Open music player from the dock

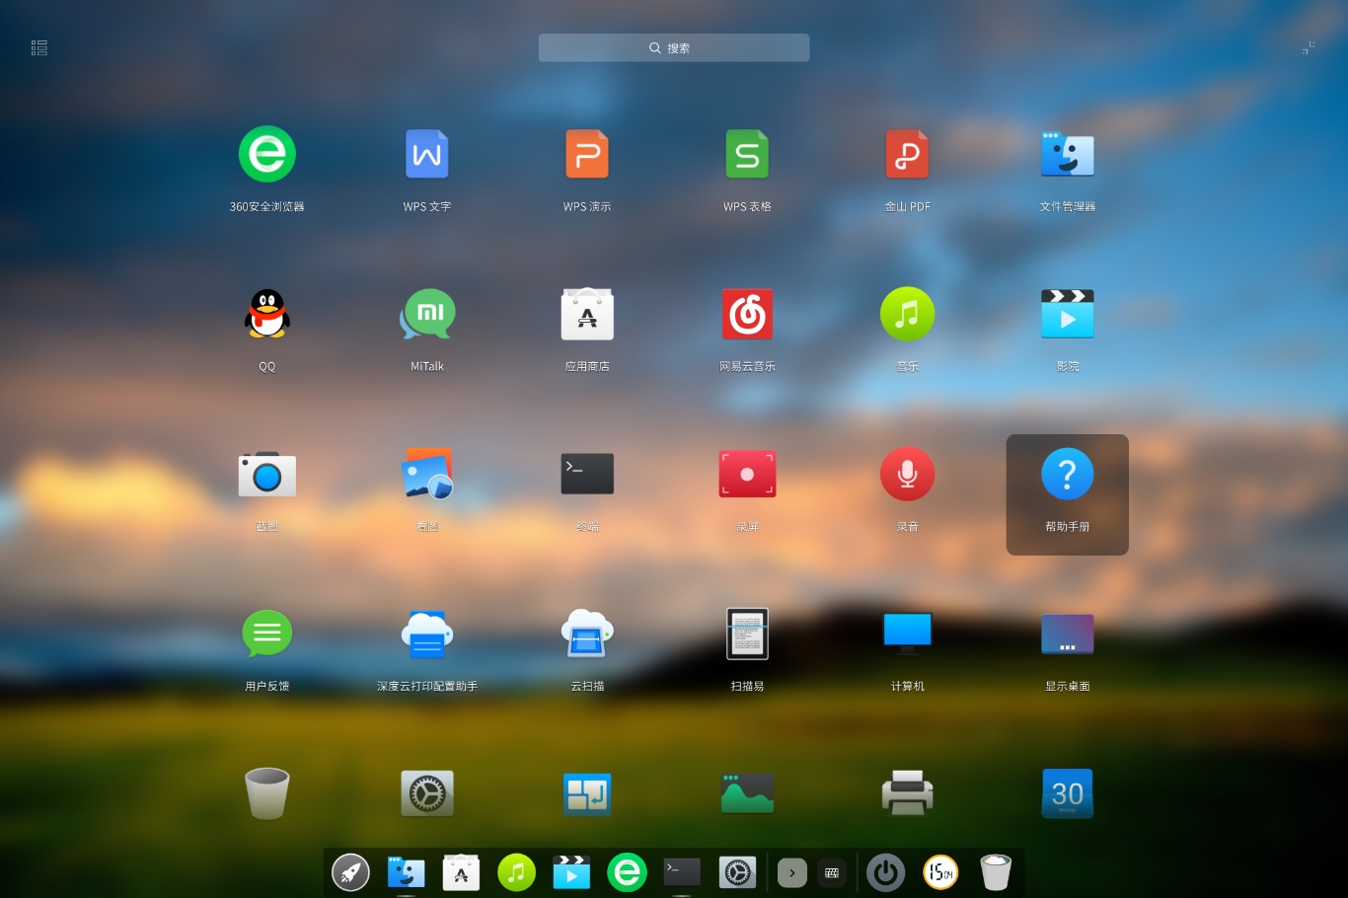click(x=516, y=872)
